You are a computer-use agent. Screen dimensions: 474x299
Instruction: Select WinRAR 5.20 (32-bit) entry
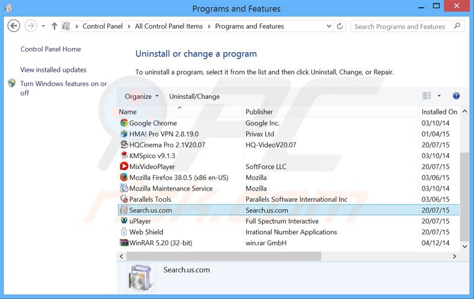point(161,243)
